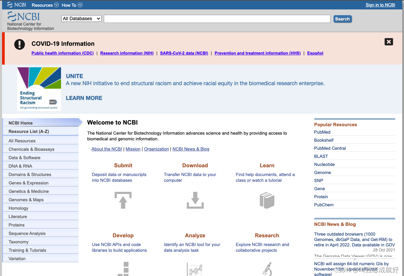Open Homology category
The width and height of the screenshot is (404, 276).
[x=41, y=208]
